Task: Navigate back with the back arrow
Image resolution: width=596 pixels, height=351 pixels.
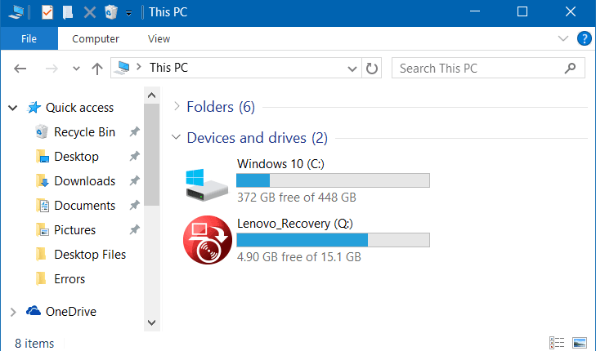Action: pos(20,69)
